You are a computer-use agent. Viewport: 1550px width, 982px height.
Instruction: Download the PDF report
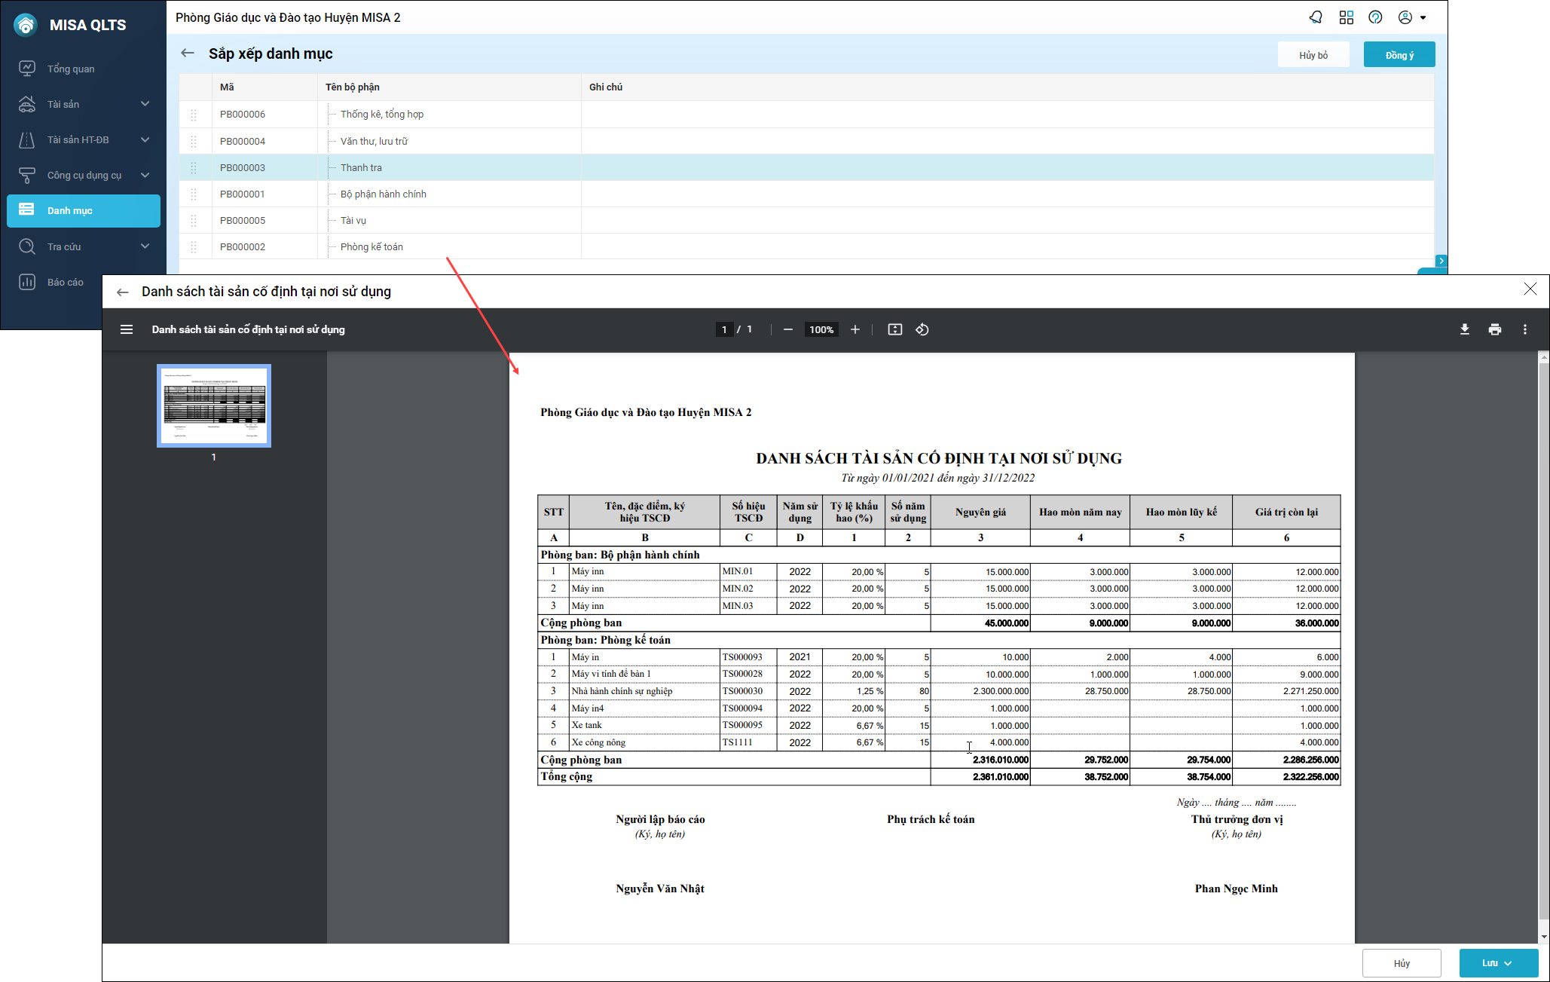click(1464, 329)
